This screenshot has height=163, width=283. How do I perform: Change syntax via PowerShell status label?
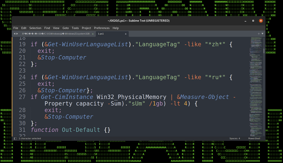point(254,138)
